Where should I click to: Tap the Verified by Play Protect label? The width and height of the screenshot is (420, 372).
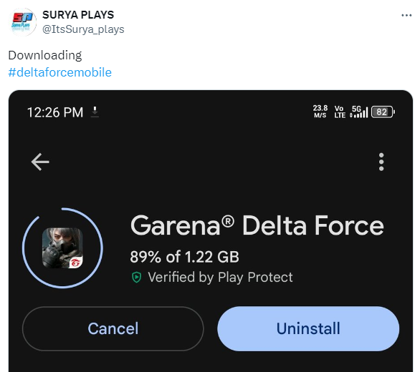(x=220, y=277)
